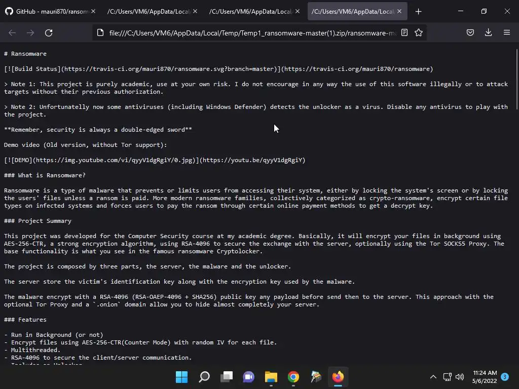Open the volume tray icon

(x=459, y=377)
